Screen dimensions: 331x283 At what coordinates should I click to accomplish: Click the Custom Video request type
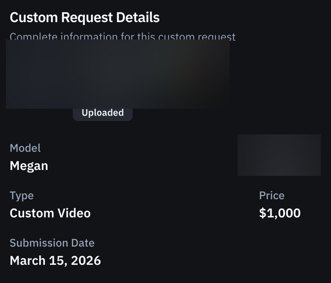50,213
